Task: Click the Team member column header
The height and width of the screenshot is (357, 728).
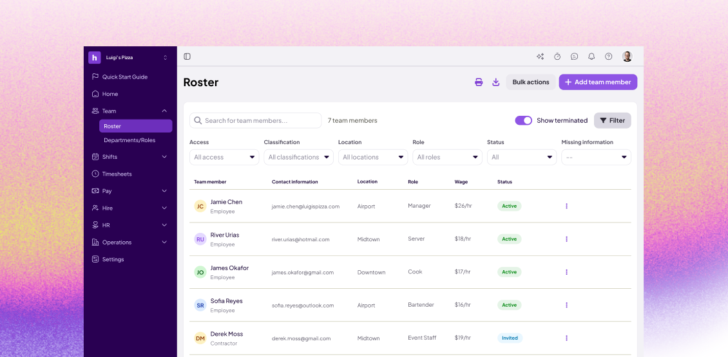Action: 210,182
